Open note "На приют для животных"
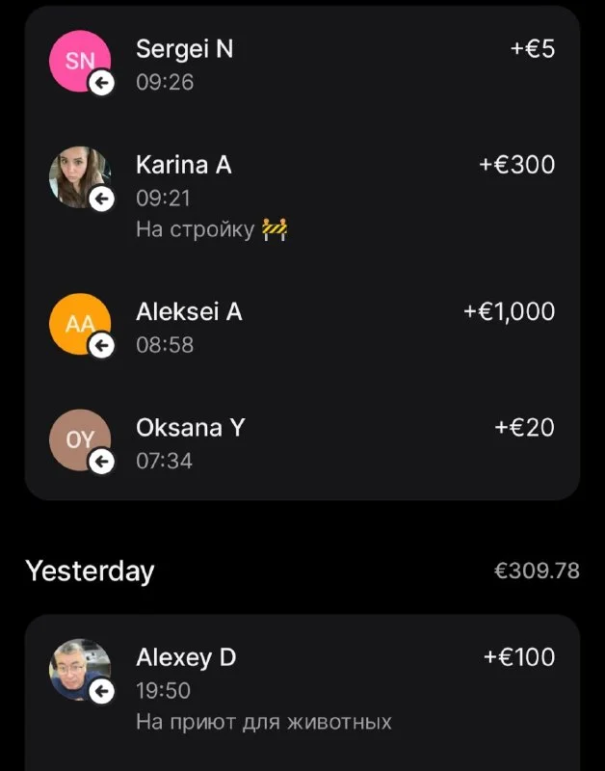This screenshot has width=605, height=771. 264,721
